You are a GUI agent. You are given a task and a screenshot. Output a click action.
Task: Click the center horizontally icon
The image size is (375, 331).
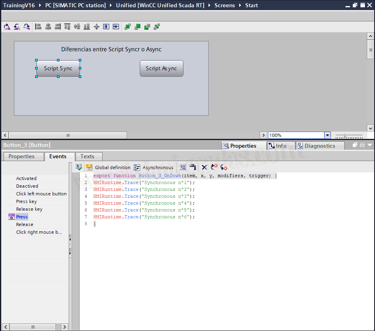48,27
